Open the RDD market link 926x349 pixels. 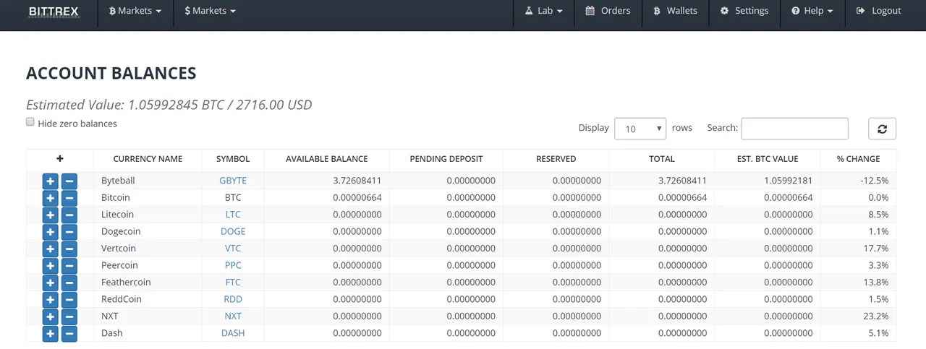[x=233, y=299]
